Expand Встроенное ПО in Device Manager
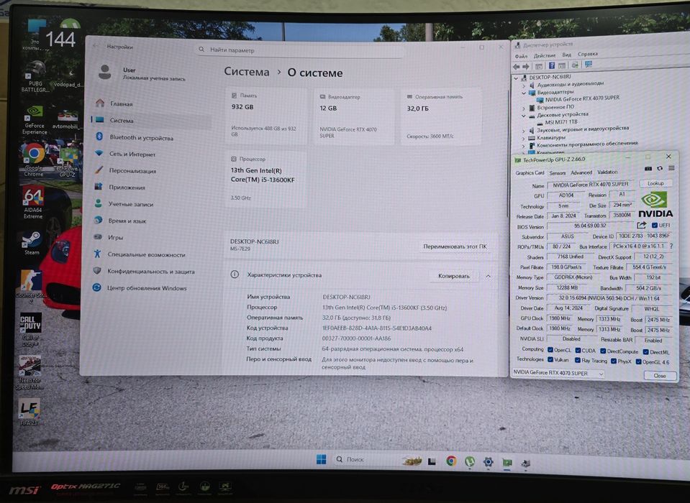This screenshot has height=503, width=690. coord(524,108)
